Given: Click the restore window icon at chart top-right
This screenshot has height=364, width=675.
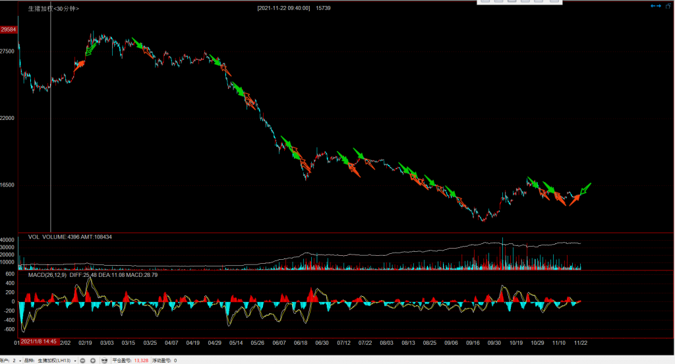Looking at the screenshot, I should pos(668,6).
